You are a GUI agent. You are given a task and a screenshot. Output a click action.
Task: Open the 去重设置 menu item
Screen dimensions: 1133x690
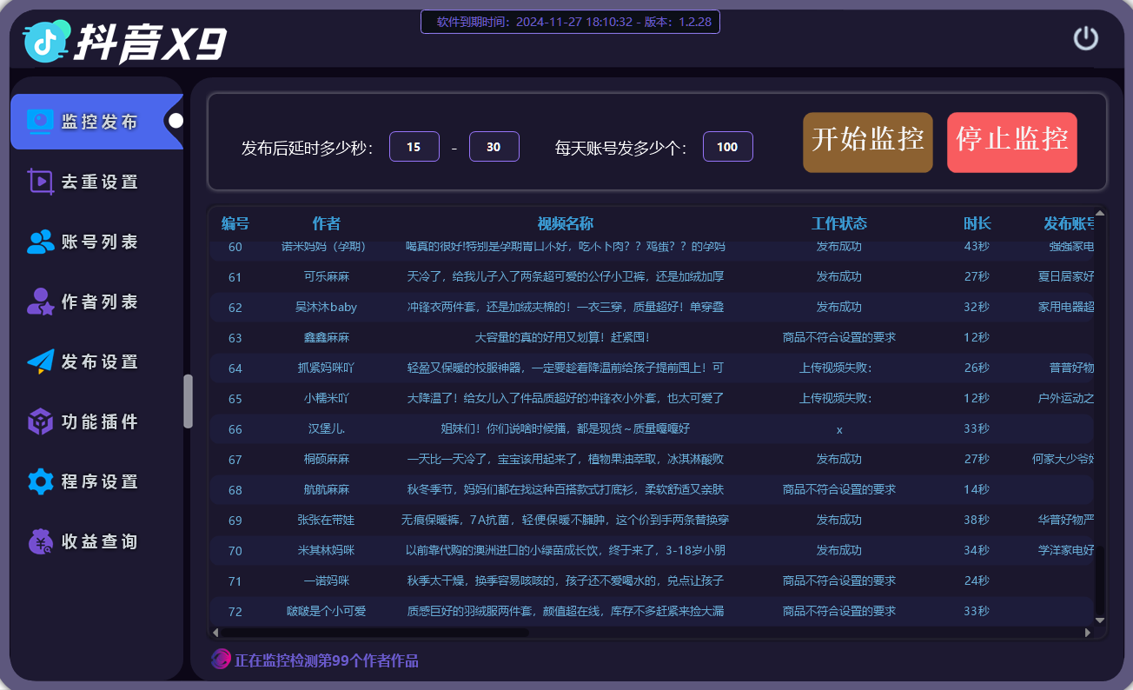point(96,182)
